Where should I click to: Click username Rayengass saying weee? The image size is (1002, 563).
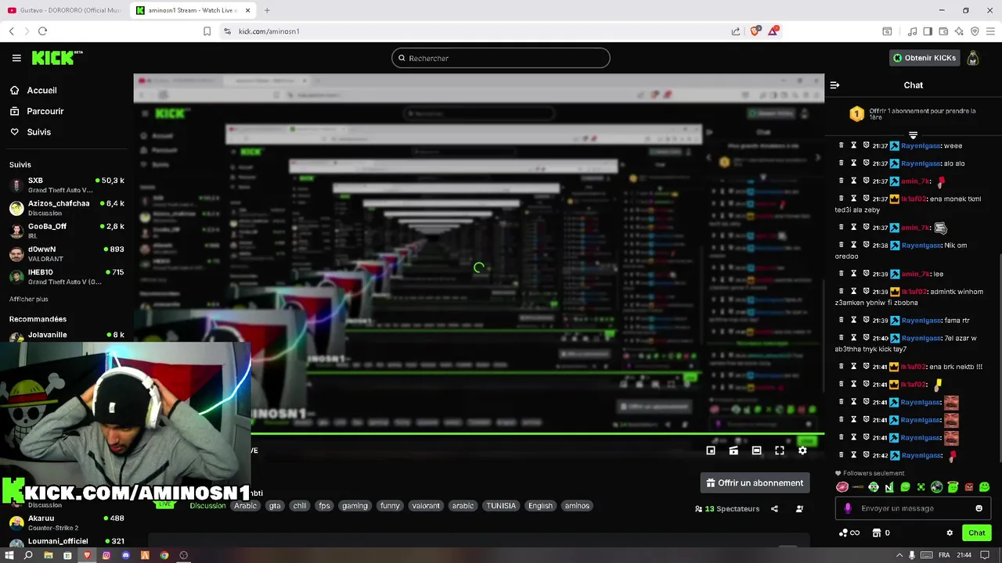point(920,146)
